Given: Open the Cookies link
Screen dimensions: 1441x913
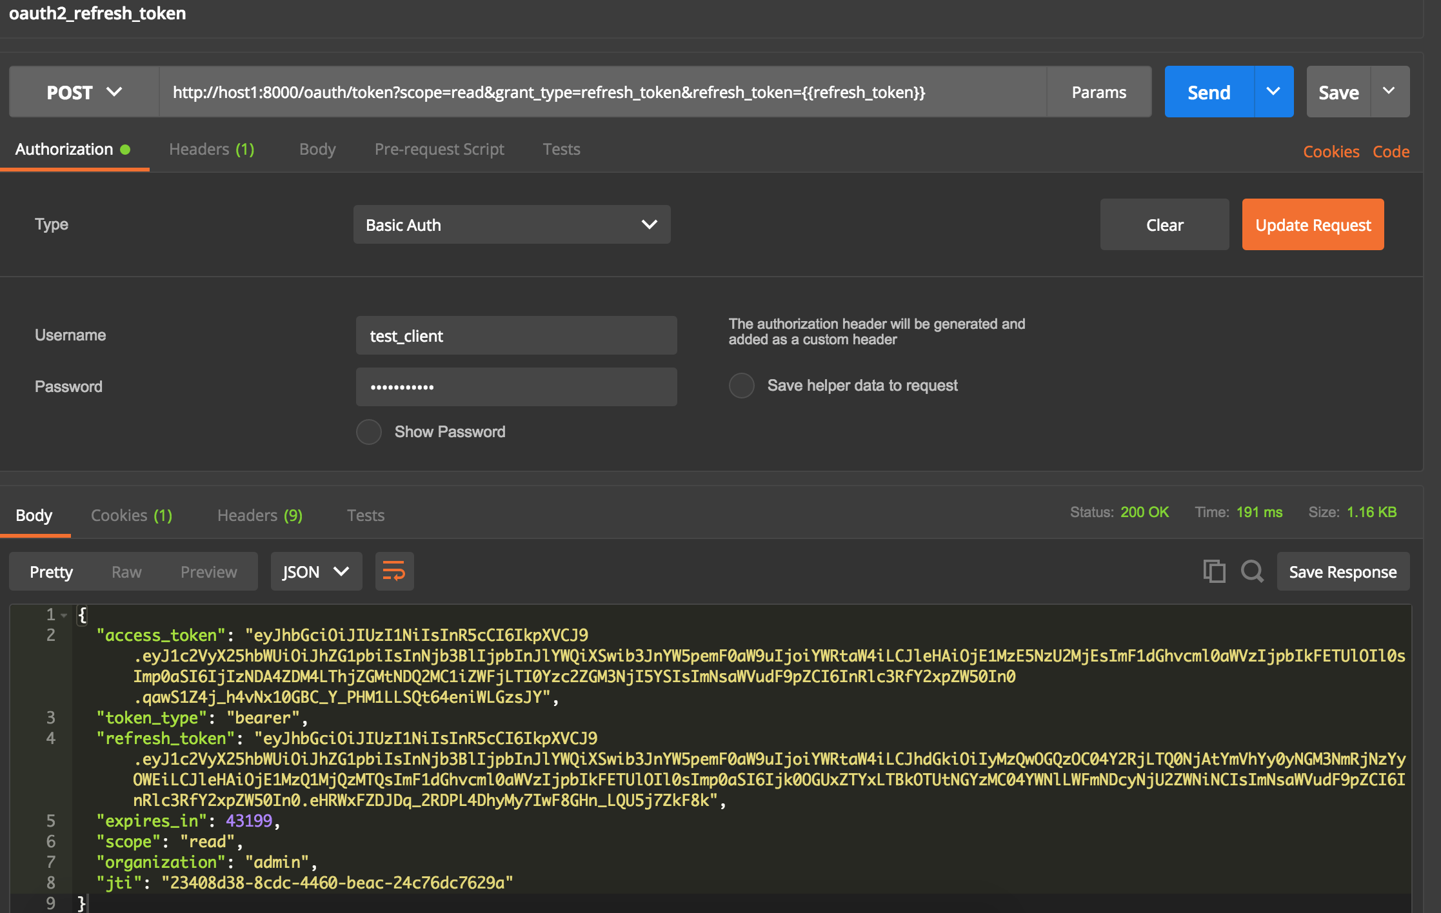Looking at the screenshot, I should [x=1331, y=152].
